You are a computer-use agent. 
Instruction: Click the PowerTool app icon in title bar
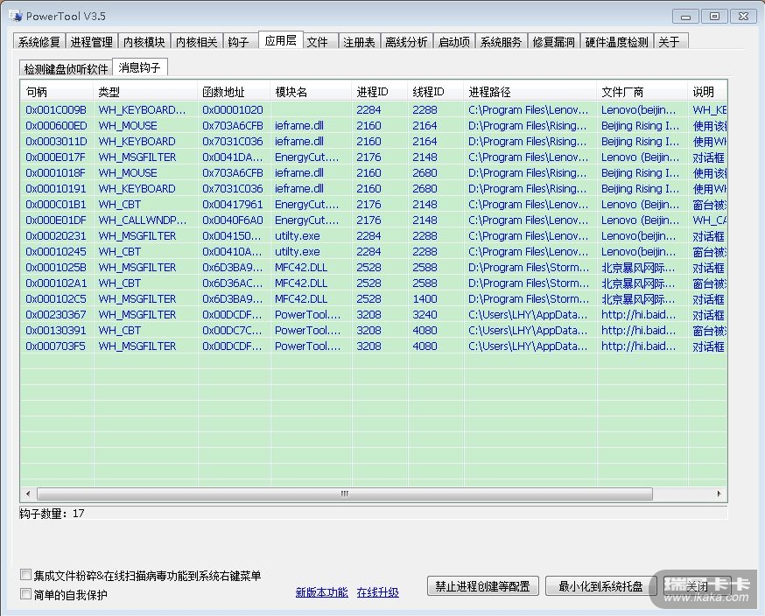click(15, 16)
